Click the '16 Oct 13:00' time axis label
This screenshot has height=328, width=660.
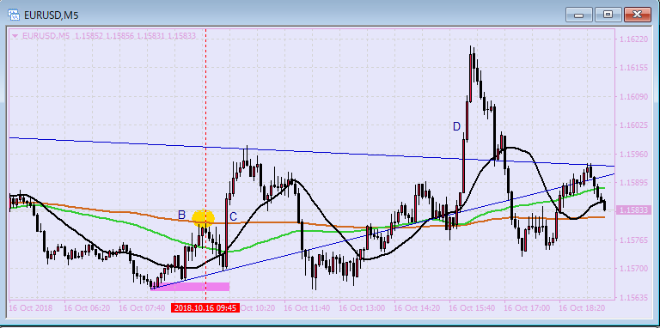point(362,307)
